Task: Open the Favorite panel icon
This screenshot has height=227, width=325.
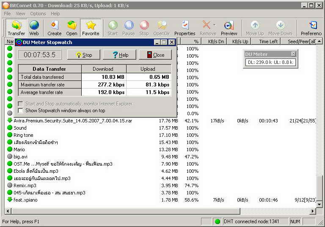Action: [91, 28]
